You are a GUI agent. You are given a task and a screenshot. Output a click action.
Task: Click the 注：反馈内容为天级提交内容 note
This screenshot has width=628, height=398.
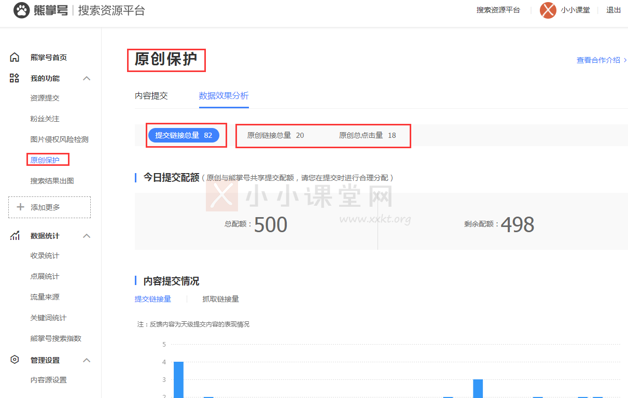193,324
